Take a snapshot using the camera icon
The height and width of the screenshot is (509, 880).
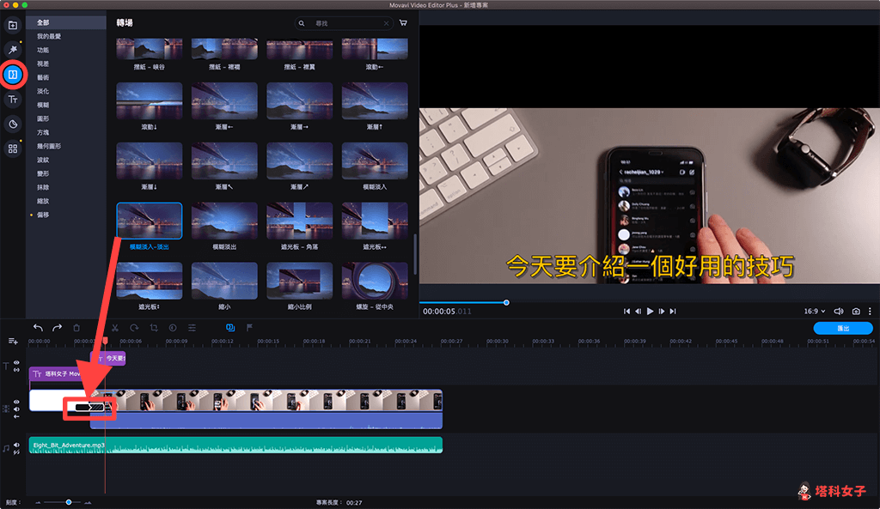[x=856, y=312]
